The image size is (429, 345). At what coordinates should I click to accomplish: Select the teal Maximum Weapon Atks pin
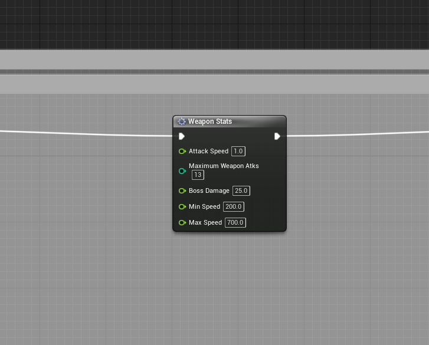click(182, 171)
